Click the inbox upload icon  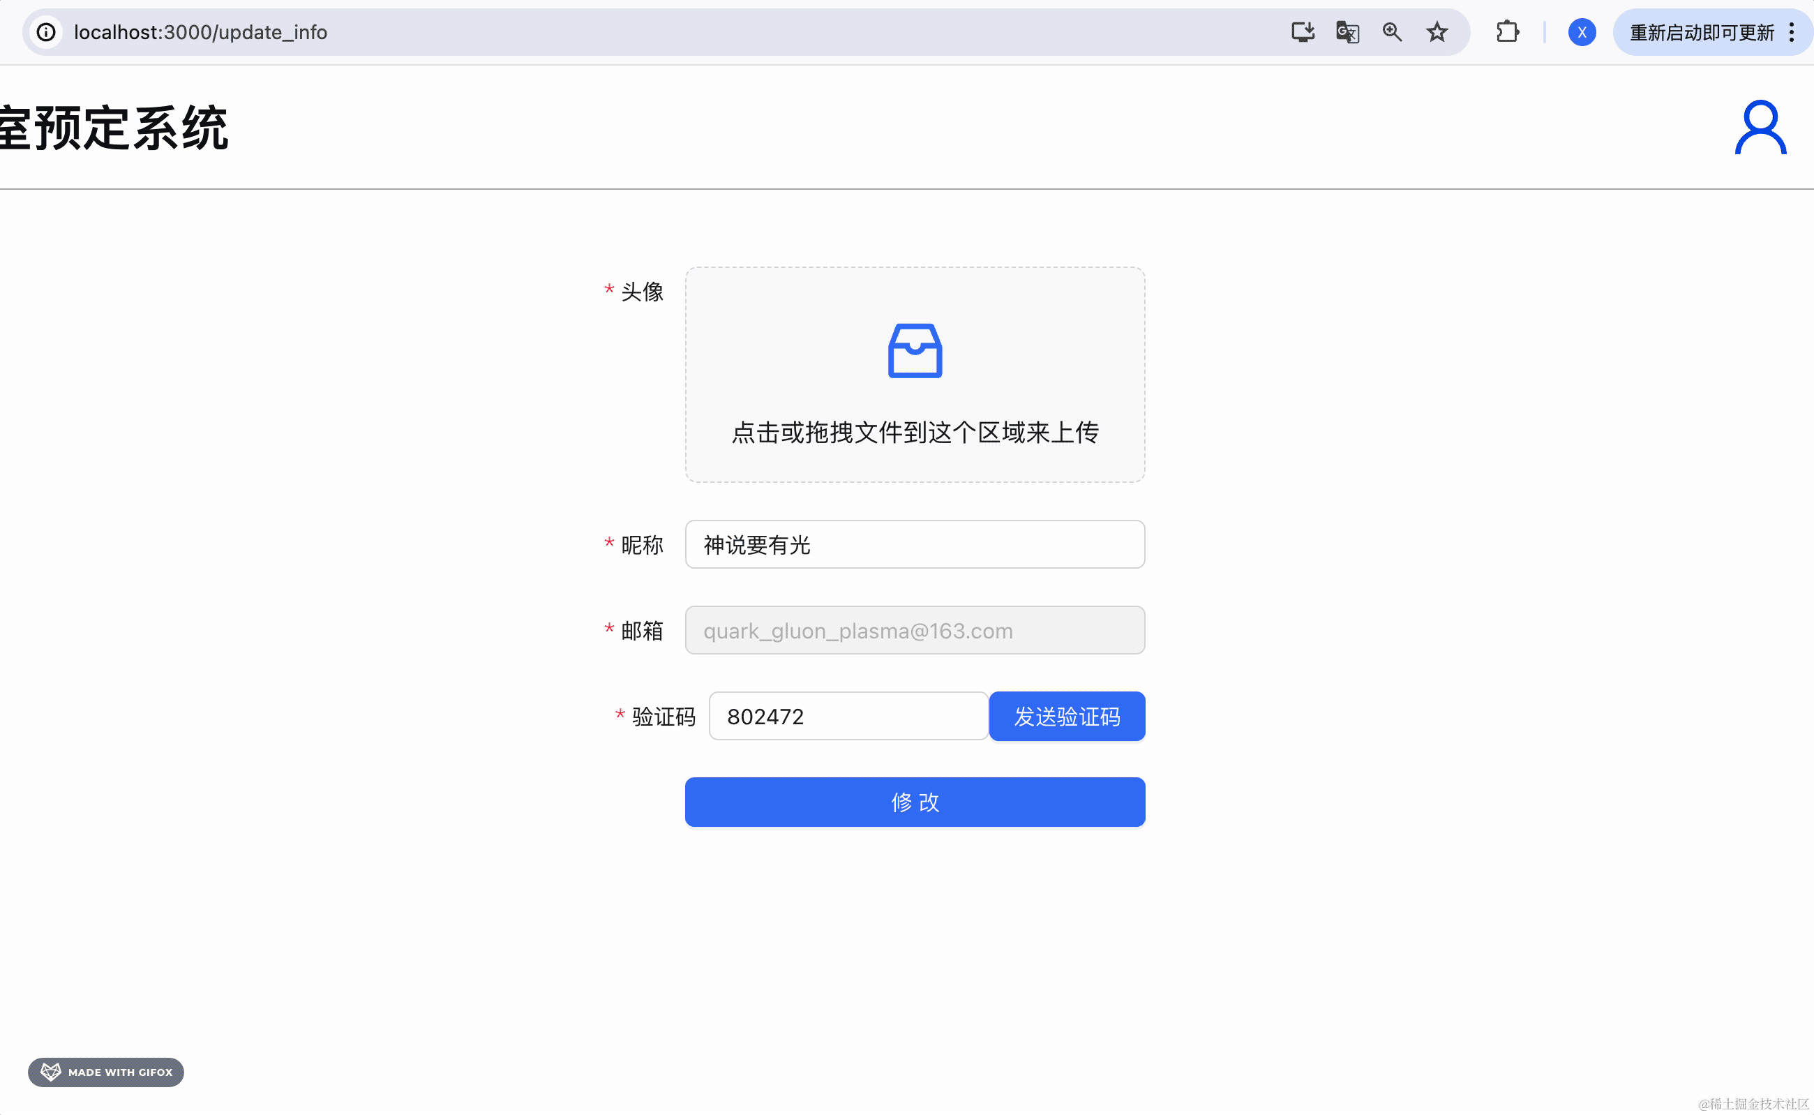pos(915,350)
